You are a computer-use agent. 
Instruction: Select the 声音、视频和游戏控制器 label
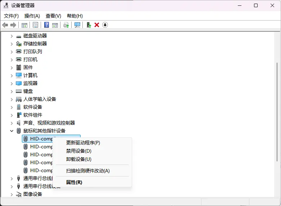[x=49, y=123]
